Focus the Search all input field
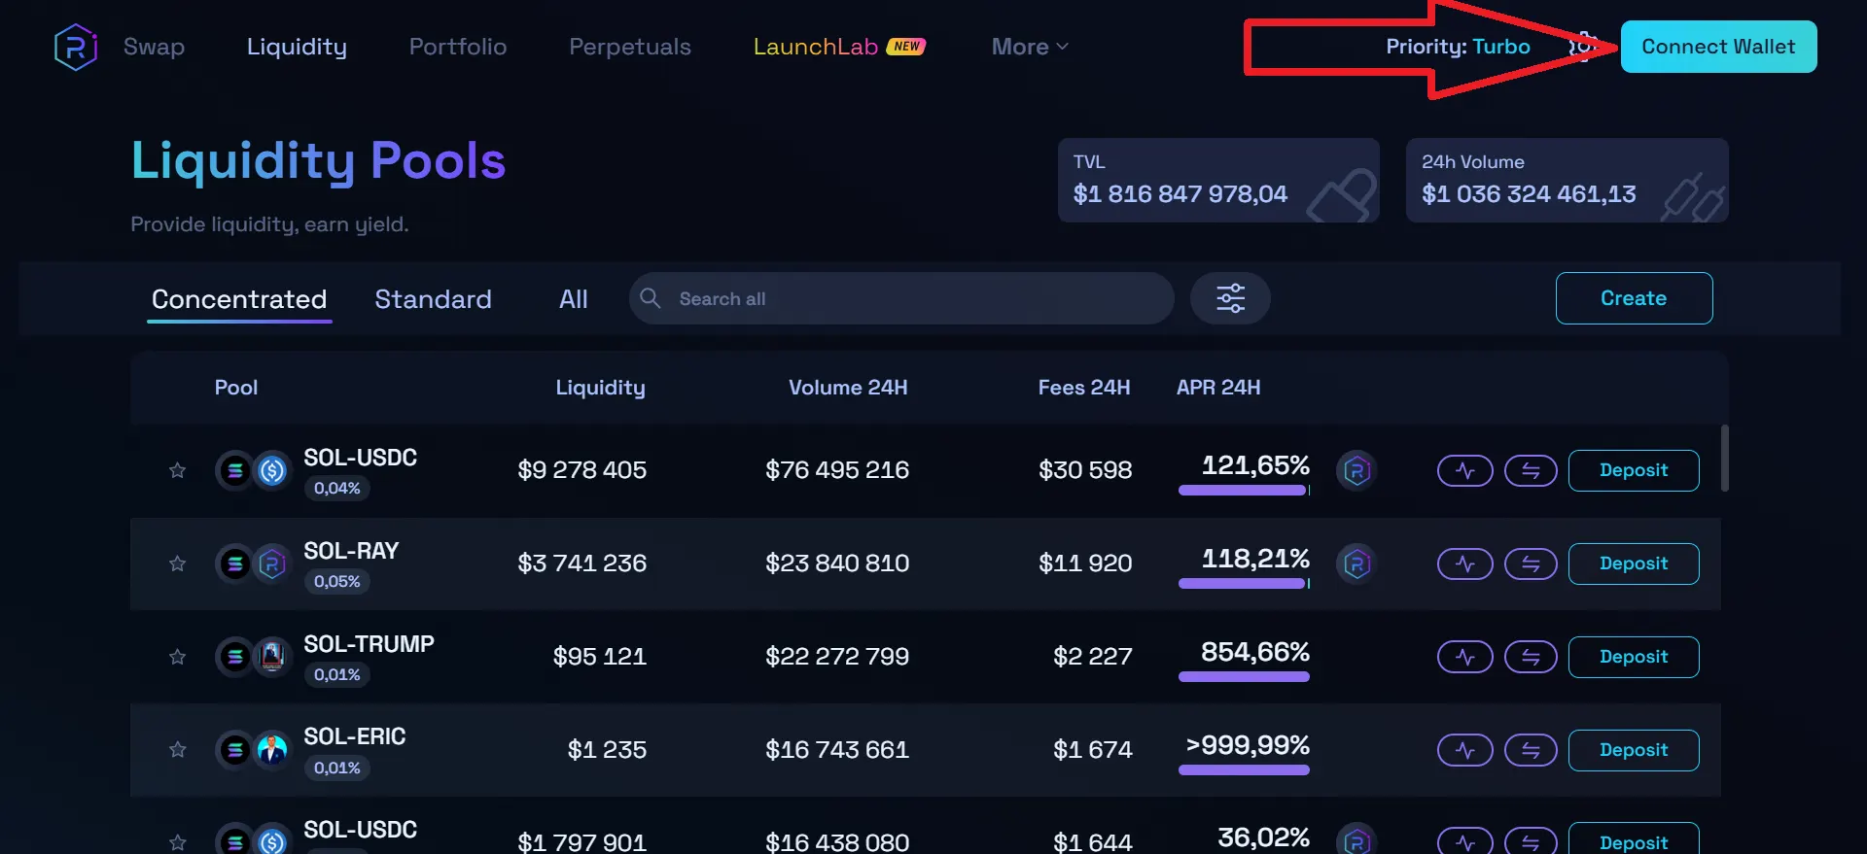Screen dimensions: 1867x854 (x=901, y=298)
